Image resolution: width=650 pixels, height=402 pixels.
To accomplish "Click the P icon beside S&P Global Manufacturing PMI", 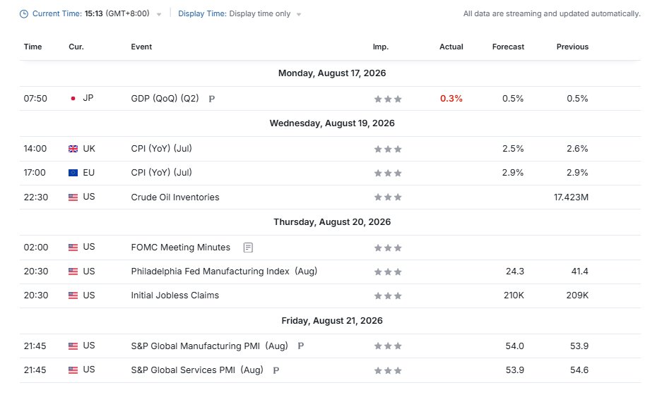I will coord(300,346).
